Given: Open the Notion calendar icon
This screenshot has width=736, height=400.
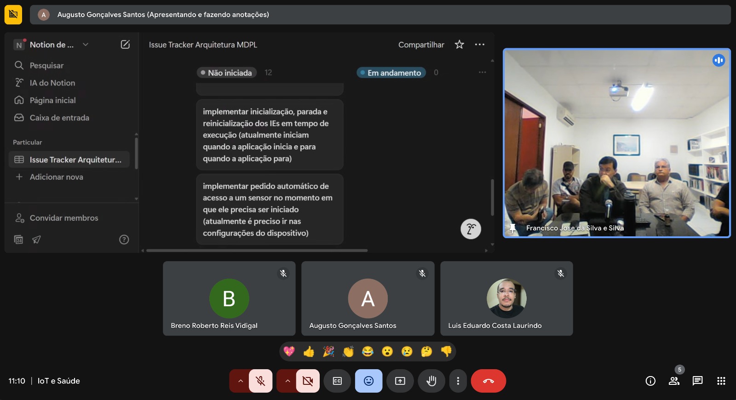Looking at the screenshot, I should tap(19, 240).
